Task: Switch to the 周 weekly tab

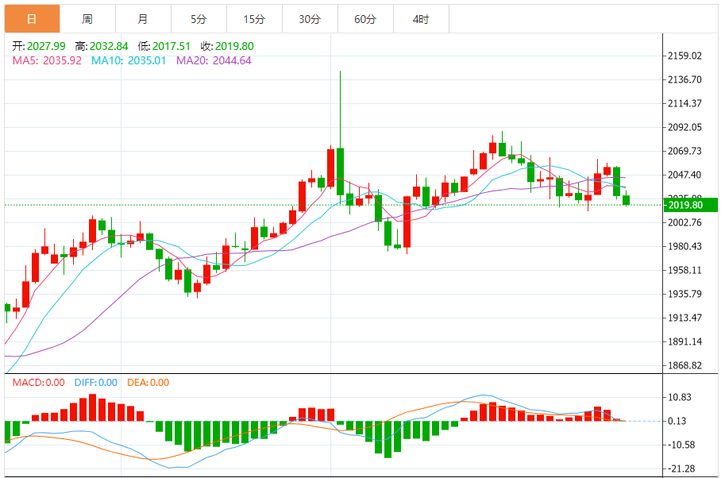Action: click(88, 19)
